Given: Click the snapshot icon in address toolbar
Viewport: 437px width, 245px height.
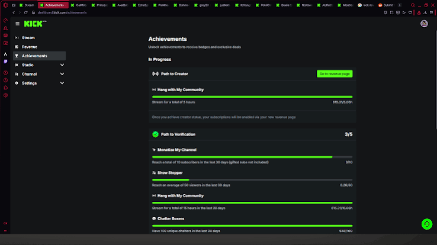Looking at the screenshot, I should [391, 12].
